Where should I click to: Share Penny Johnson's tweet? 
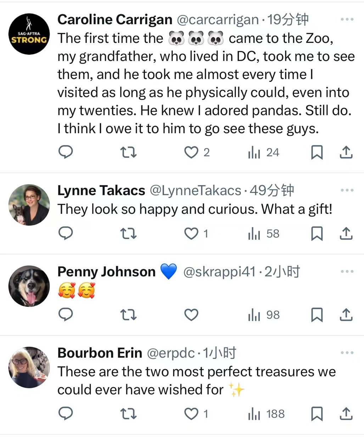coord(346,315)
